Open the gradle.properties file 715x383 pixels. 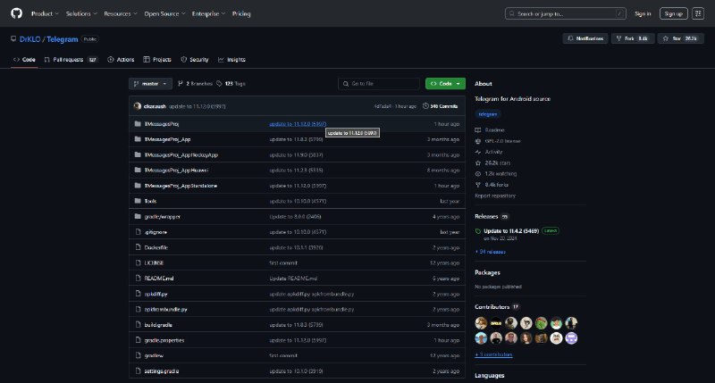point(164,340)
